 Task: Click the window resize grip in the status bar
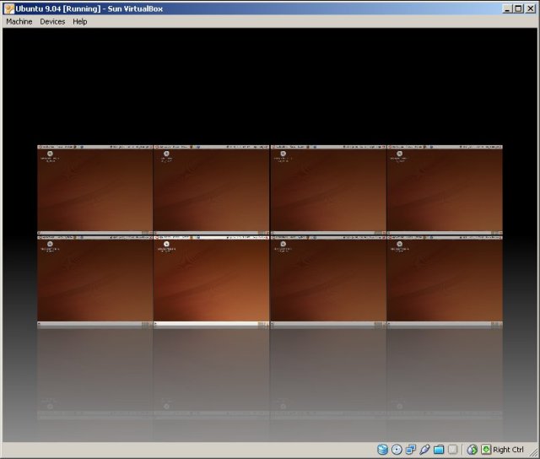(x=533, y=451)
